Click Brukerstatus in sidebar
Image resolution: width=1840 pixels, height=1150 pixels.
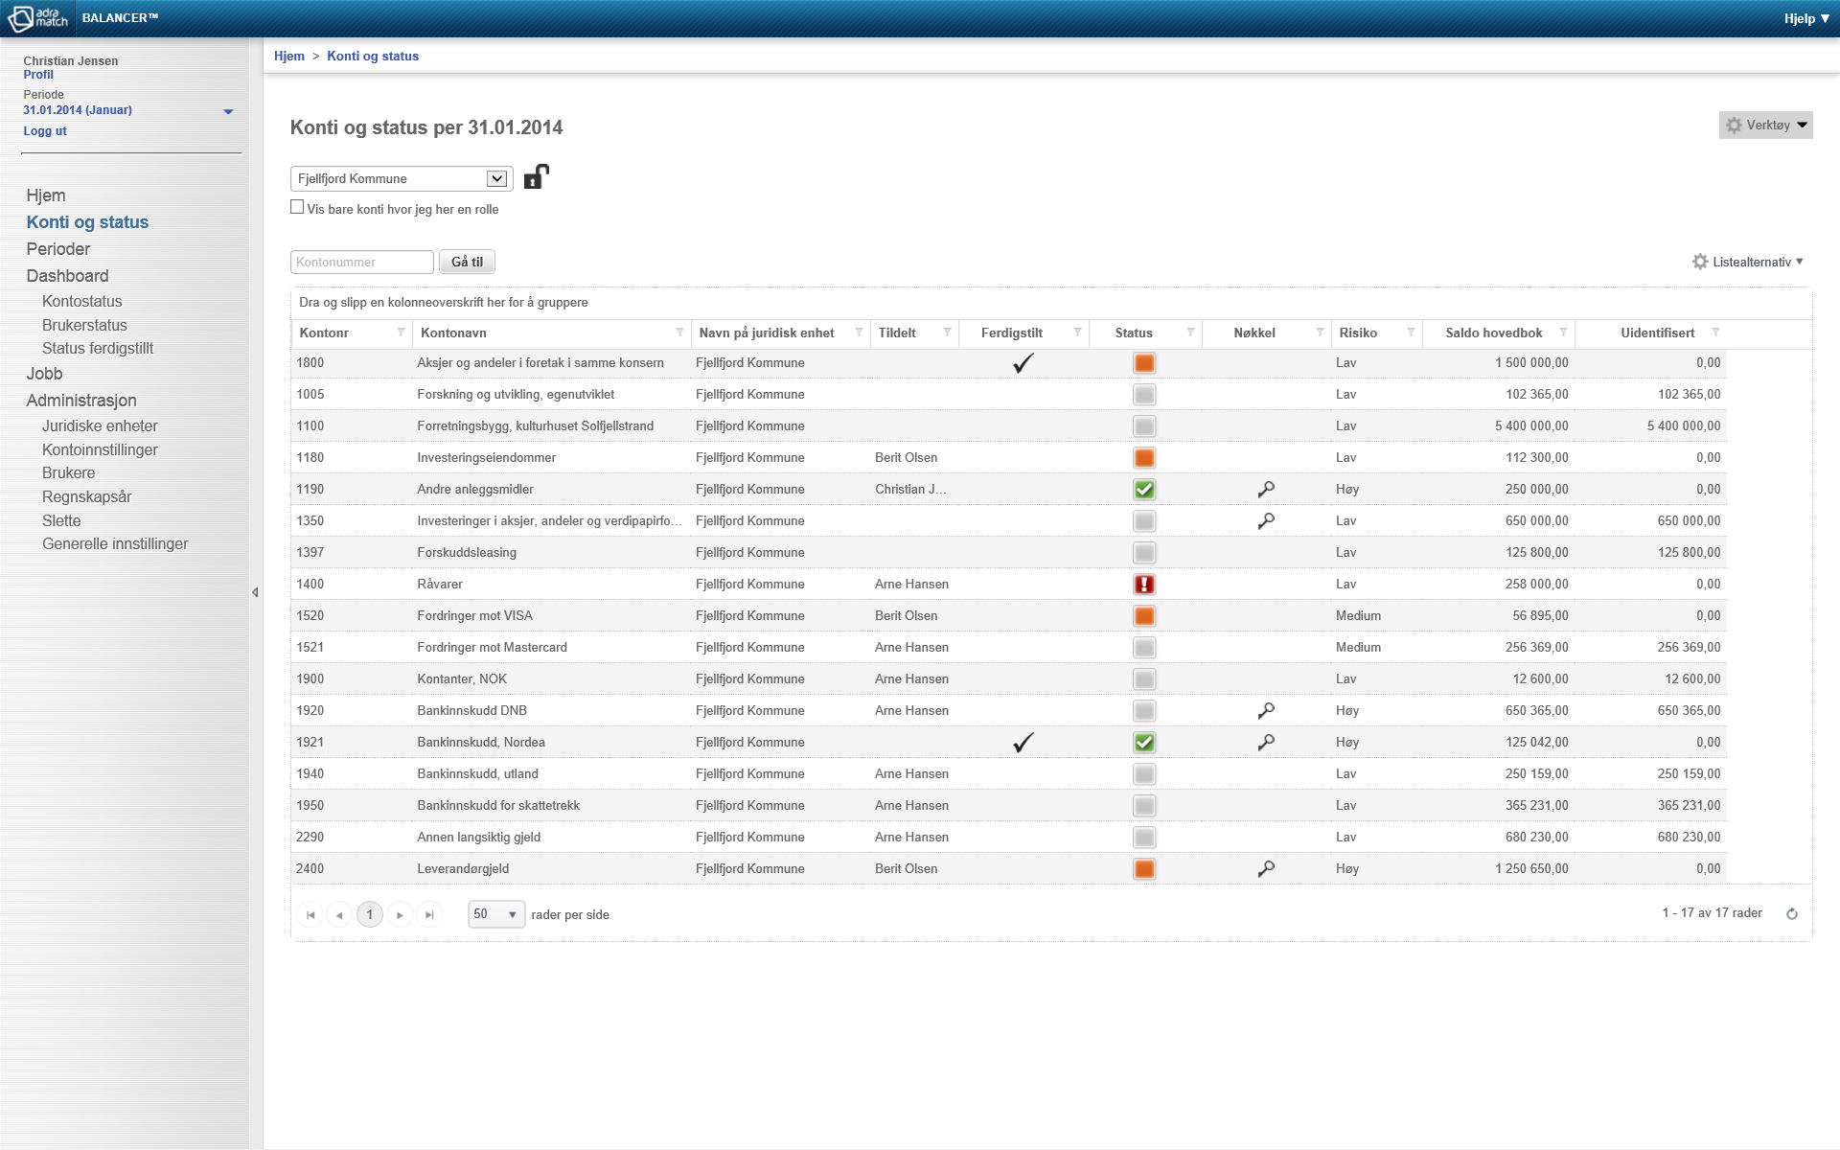pos(84,326)
